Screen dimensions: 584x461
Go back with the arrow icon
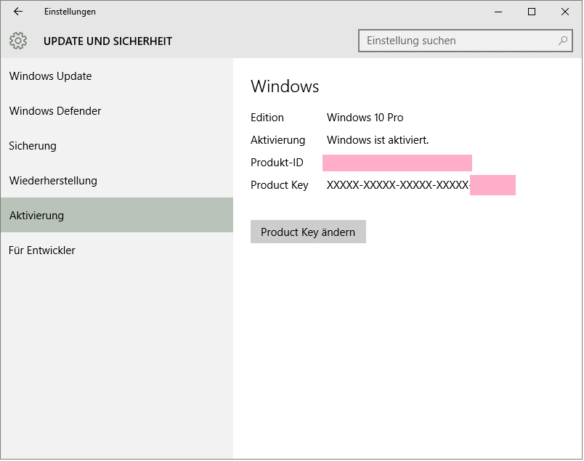[18, 12]
